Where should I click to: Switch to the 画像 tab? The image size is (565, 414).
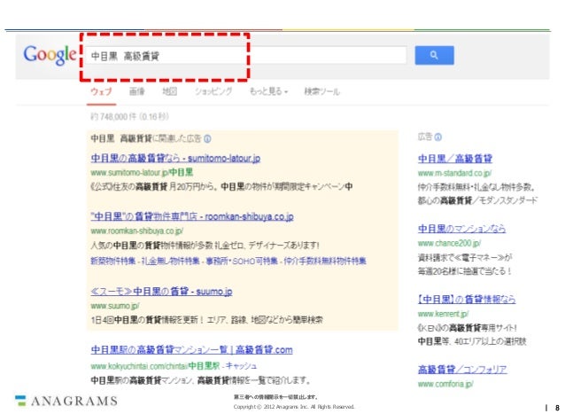(x=137, y=91)
